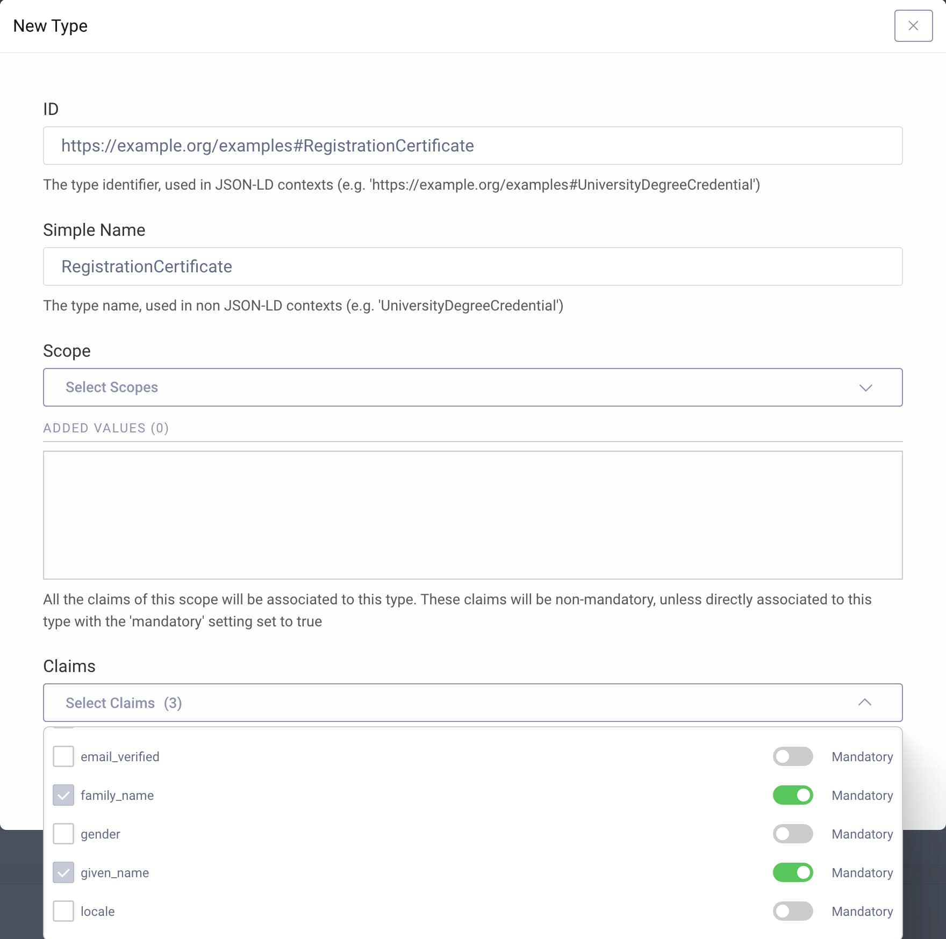Uncheck the family_name claim

point(63,796)
